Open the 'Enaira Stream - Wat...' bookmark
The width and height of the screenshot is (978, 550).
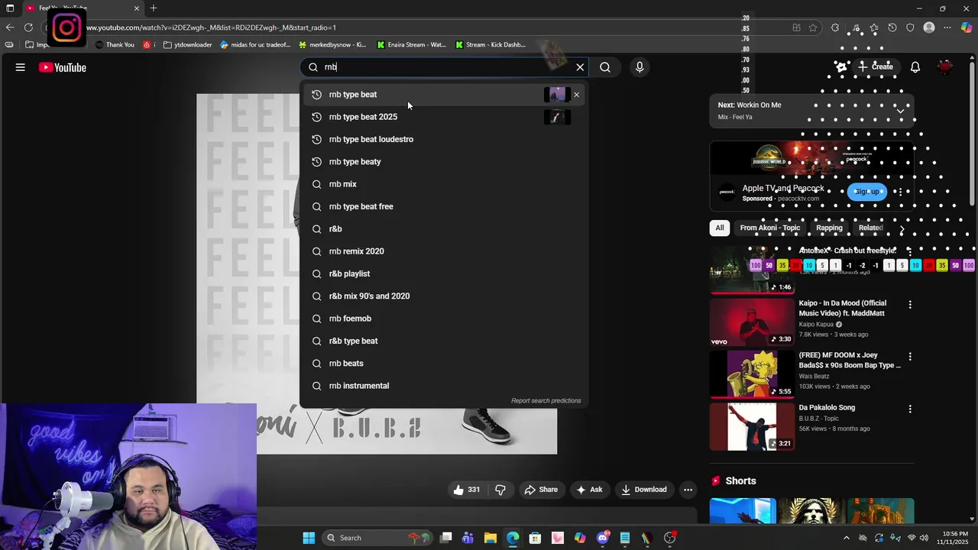point(411,45)
